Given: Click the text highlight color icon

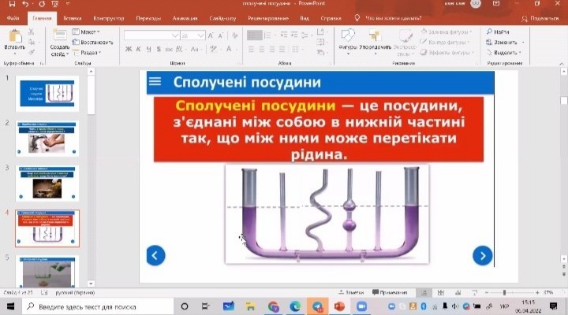Looking at the screenshot, I should click(x=213, y=49).
